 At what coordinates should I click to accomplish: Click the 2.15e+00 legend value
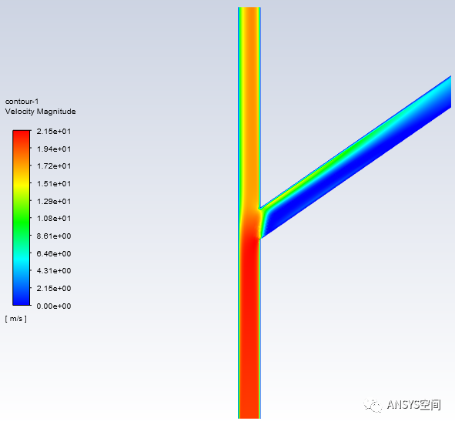click(54, 289)
